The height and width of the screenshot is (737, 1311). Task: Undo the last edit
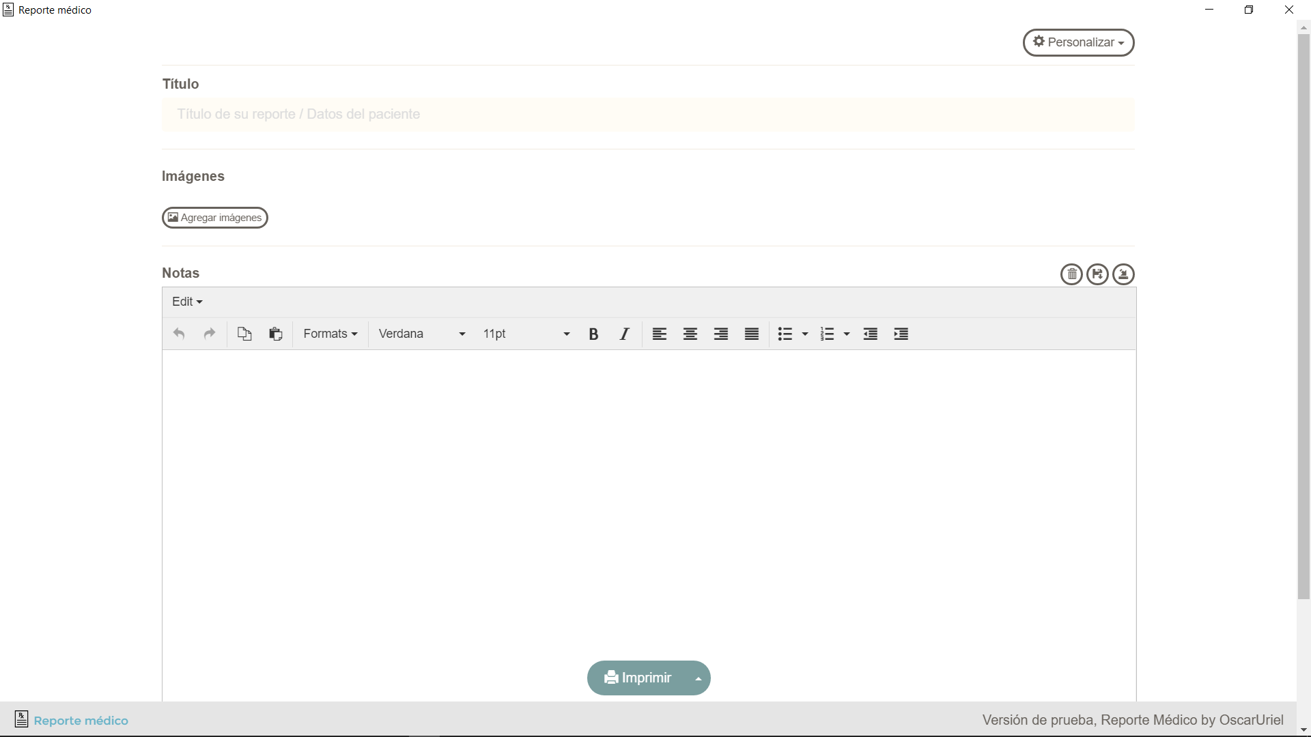point(179,334)
